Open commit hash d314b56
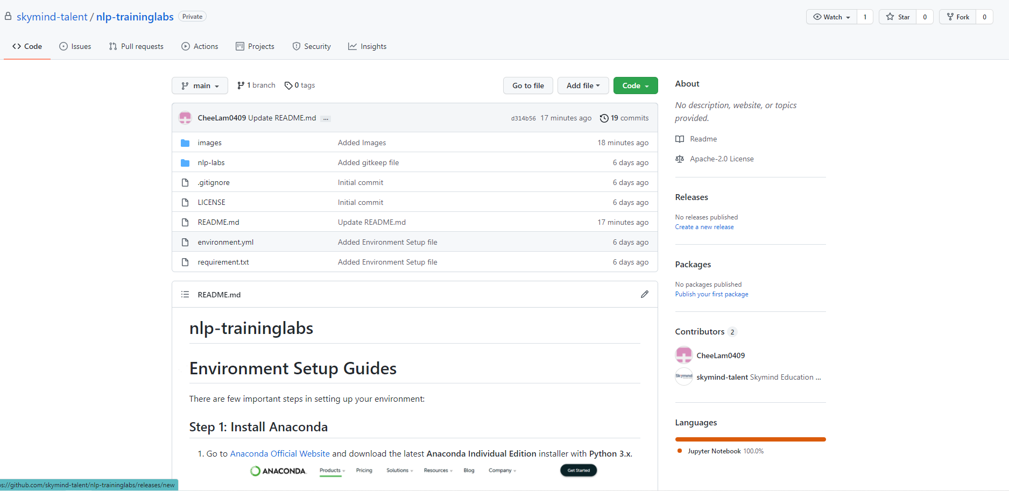Viewport: 1009px width, 491px height. [523, 118]
